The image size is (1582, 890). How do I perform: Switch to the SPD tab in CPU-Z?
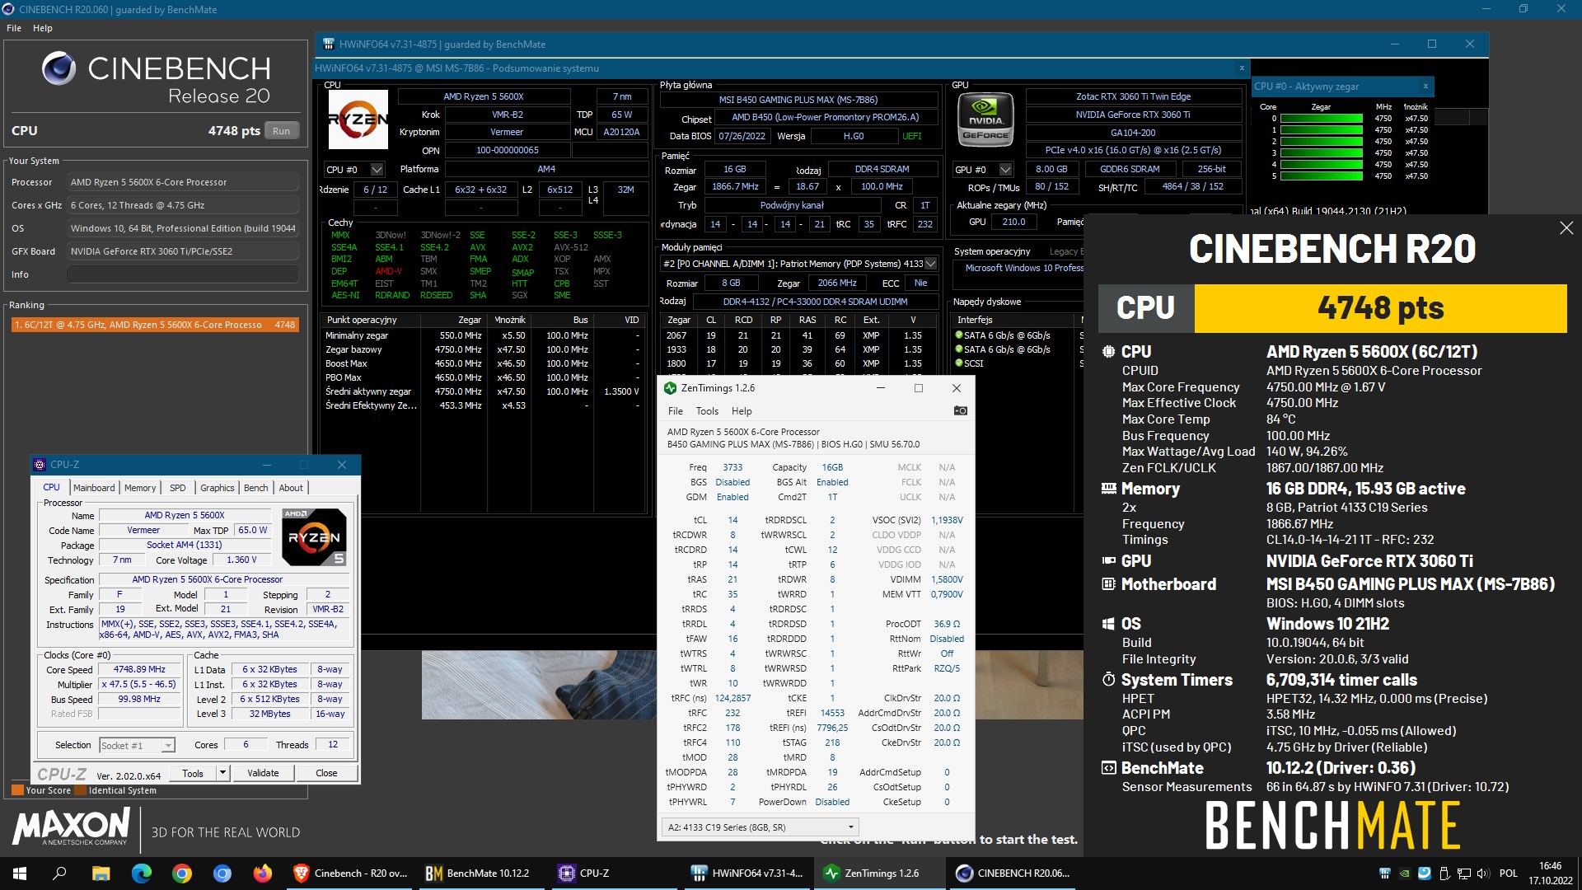tap(178, 488)
